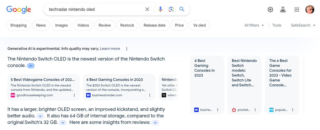Click the Learn more link

[110, 49]
